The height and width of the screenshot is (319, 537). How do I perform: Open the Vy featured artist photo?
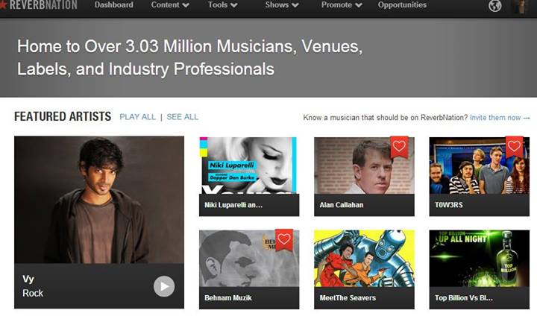[x=99, y=200]
